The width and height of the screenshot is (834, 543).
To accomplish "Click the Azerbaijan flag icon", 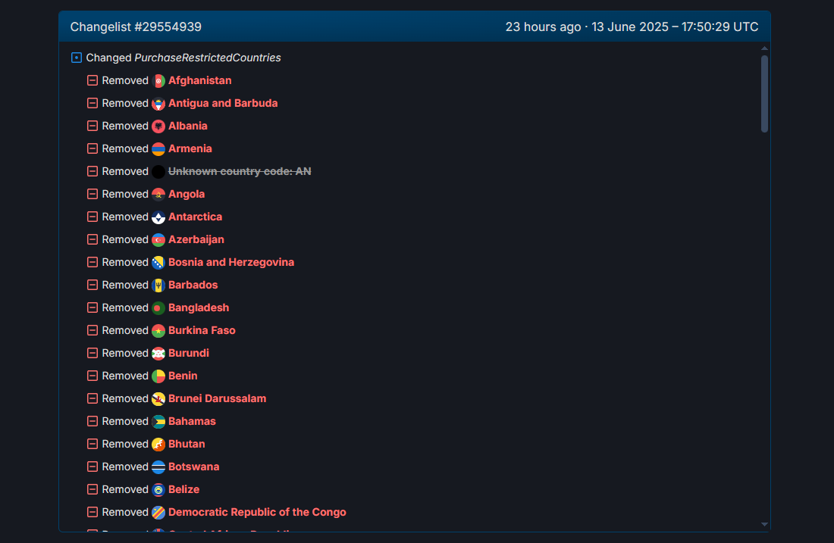I will tap(158, 239).
